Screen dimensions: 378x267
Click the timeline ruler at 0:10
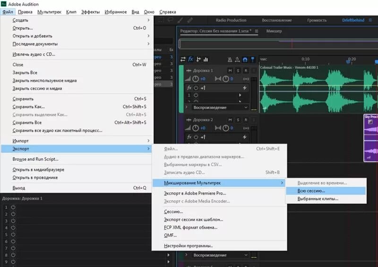tap(305, 59)
